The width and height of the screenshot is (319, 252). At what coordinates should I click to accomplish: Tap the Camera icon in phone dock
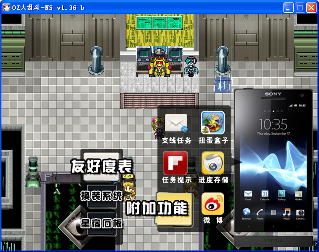point(300,213)
